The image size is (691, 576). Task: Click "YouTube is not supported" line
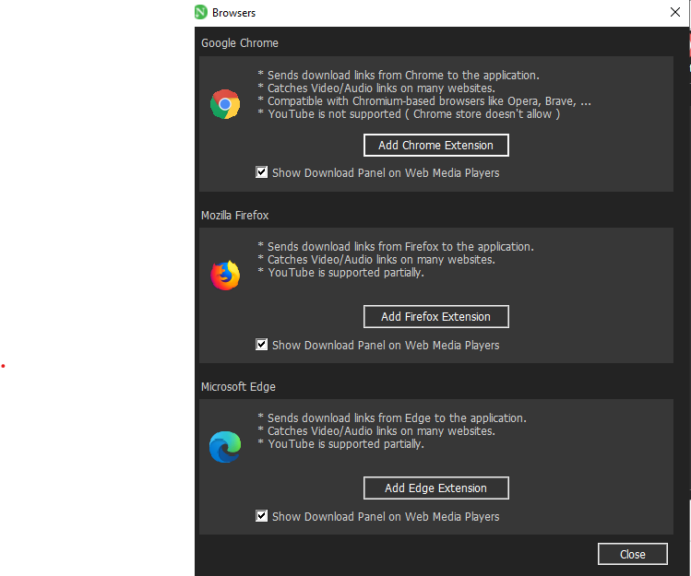coord(409,114)
